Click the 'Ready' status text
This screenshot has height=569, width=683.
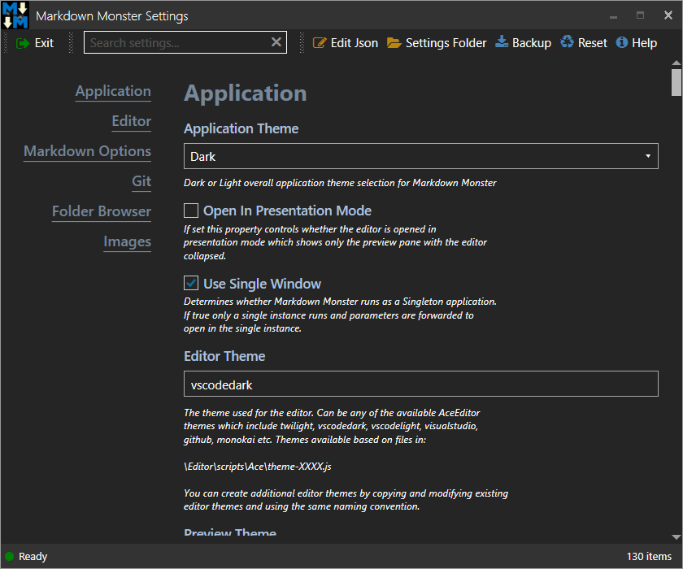33,556
